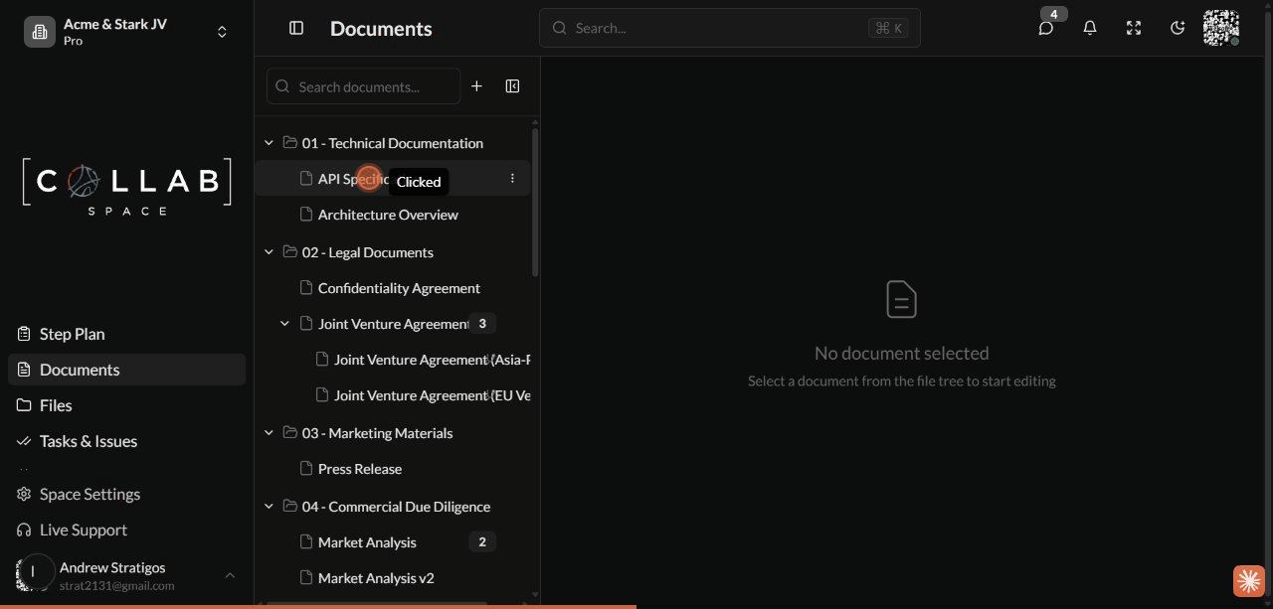This screenshot has height=609, width=1273.
Task: Collapse the Joint Venture Agreement versions
Action: pos(284,323)
